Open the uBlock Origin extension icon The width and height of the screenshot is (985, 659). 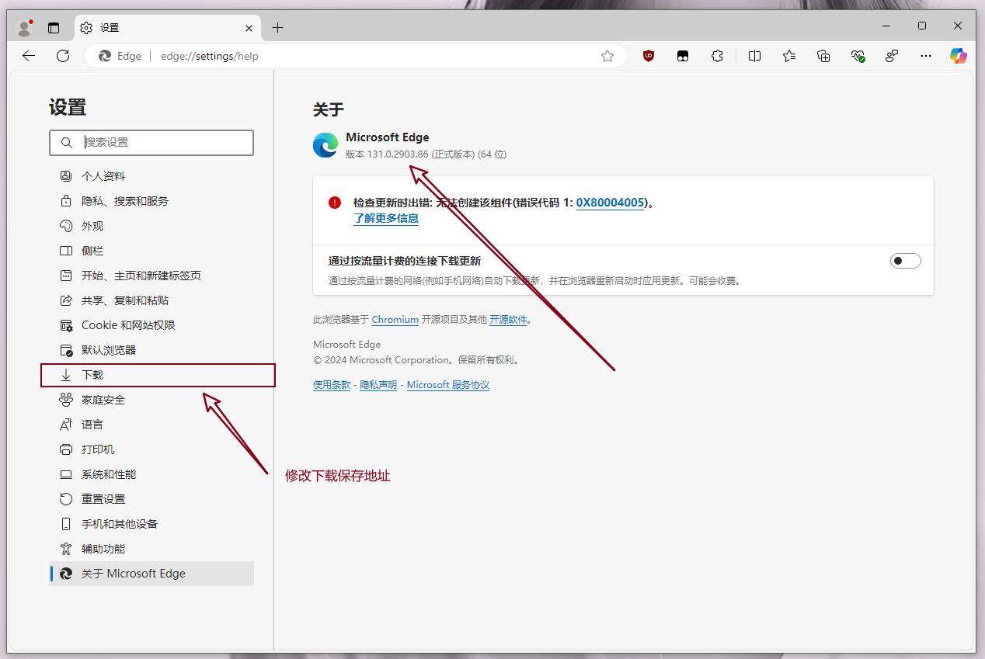click(x=649, y=56)
